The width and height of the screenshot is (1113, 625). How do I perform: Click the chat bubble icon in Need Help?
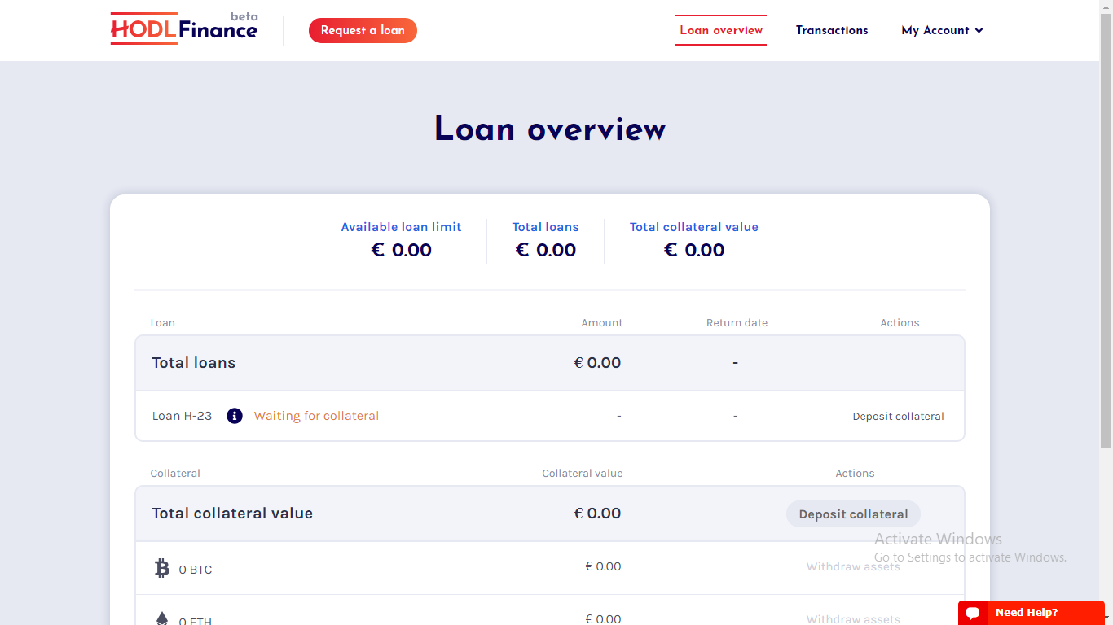click(973, 613)
